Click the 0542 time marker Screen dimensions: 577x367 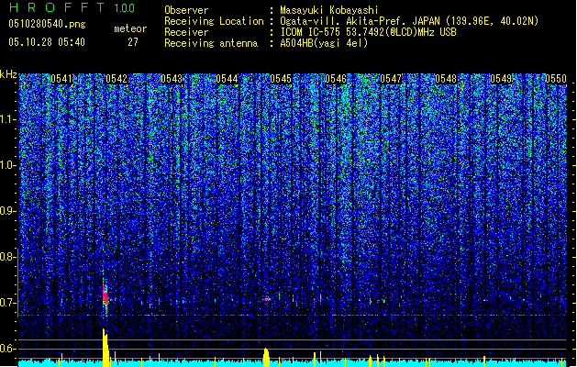(117, 79)
